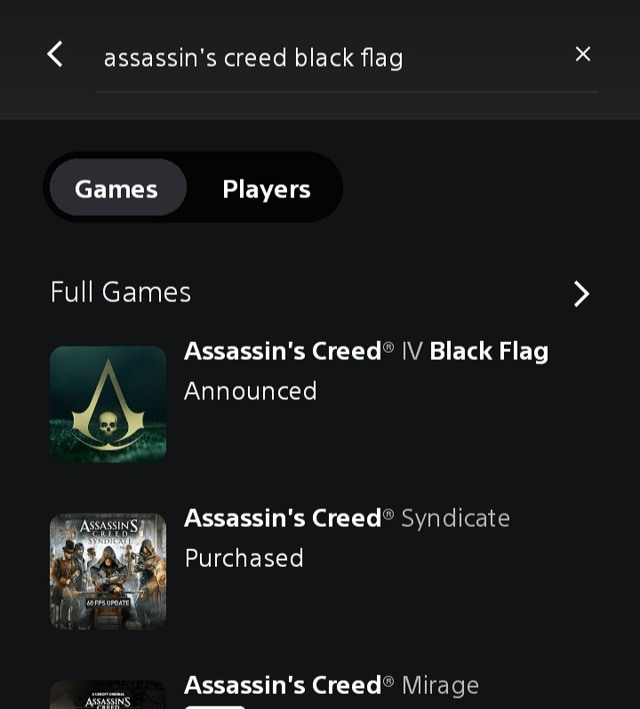Tap the underline below the search query
Image resolution: width=640 pixels, height=709 pixels.
click(347, 92)
